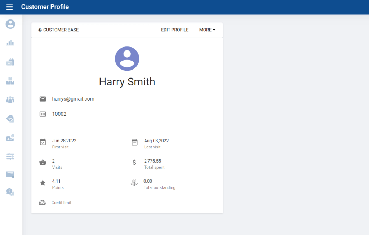Image resolution: width=369 pixels, height=235 pixels.
Task: Click the Edit Profile button
Action: point(175,30)
